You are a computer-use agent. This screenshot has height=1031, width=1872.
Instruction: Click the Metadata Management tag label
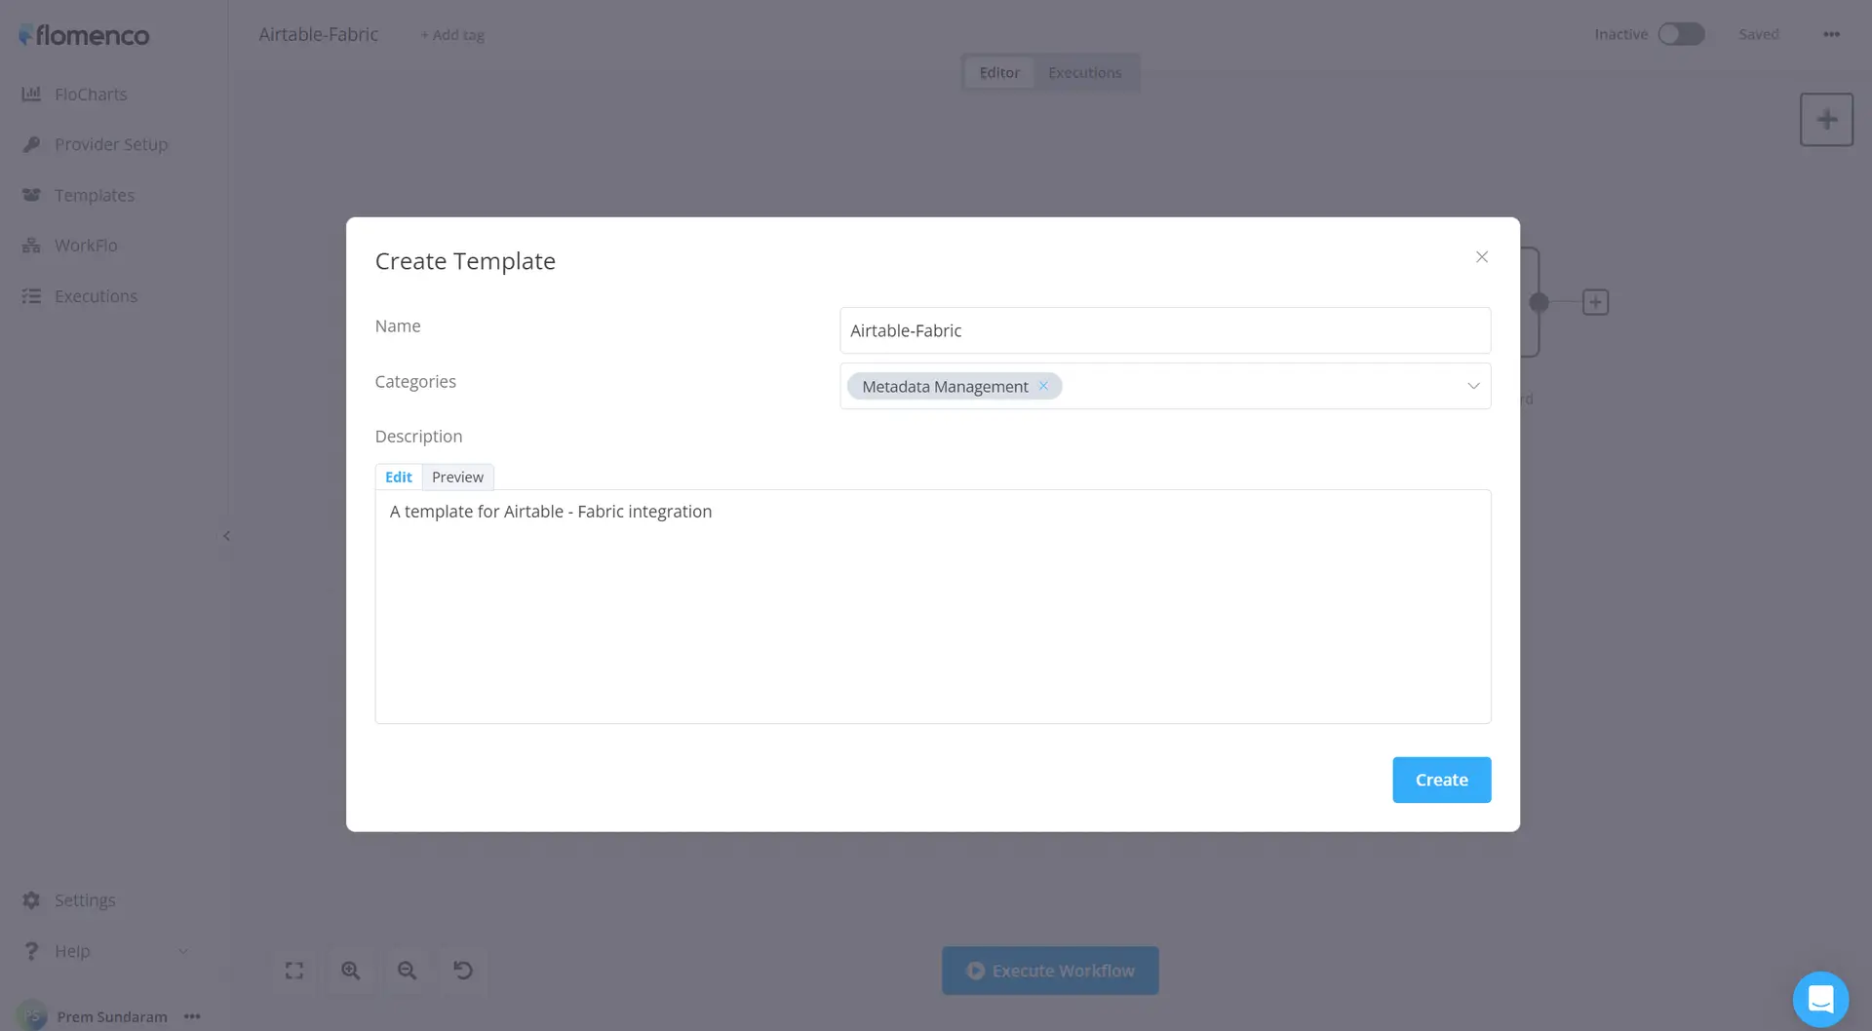click(x=944, y=387)
